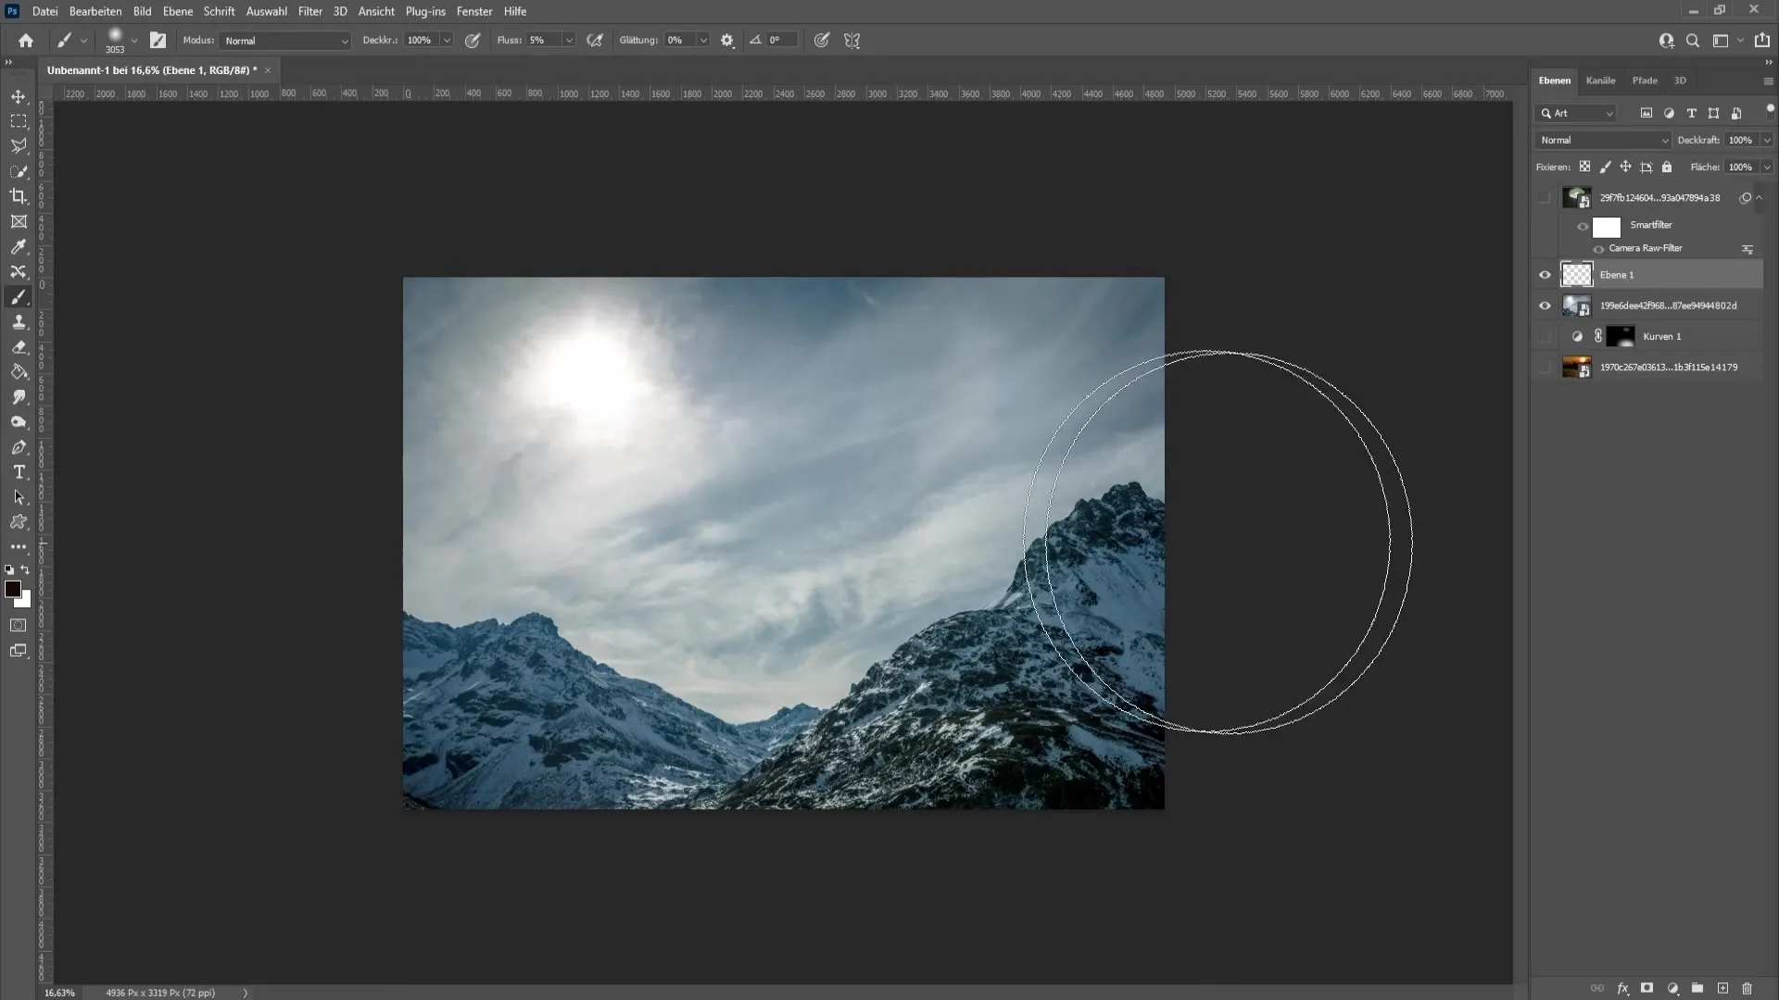Select the Frame tool
This screenshot has height=1000, width=1779.
pos(19,221)
